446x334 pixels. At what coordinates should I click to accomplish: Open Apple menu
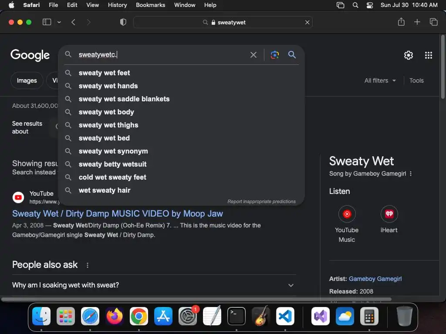pyautogui.click(x=11, y=5)
